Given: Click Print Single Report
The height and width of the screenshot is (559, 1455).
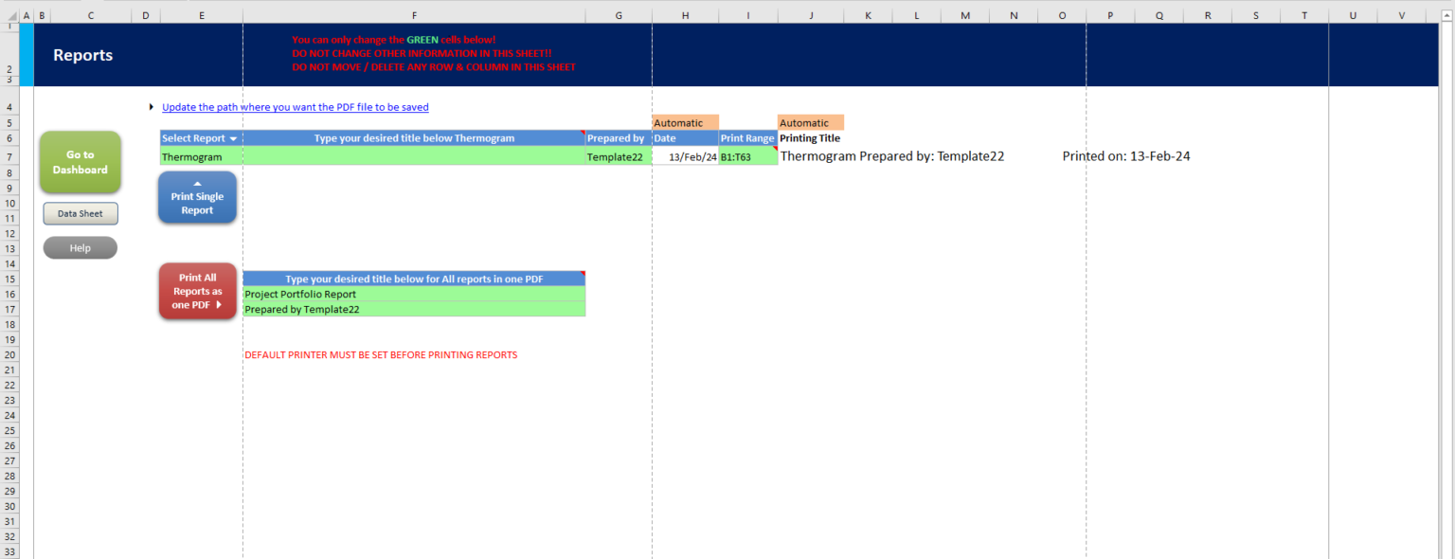Looking at the screenshot, I should click(197, 201).
